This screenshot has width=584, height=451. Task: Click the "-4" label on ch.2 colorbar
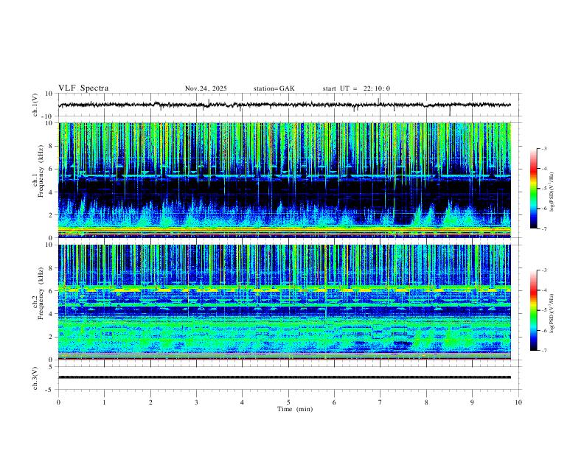pos(543,290)
